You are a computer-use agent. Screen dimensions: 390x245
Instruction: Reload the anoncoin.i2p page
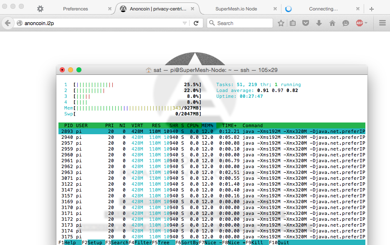pos(196,23)
